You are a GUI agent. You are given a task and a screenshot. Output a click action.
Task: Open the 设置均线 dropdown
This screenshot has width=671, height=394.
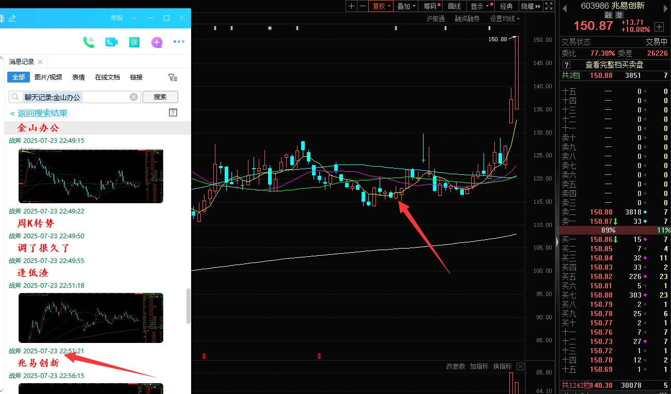click(505, 19)
